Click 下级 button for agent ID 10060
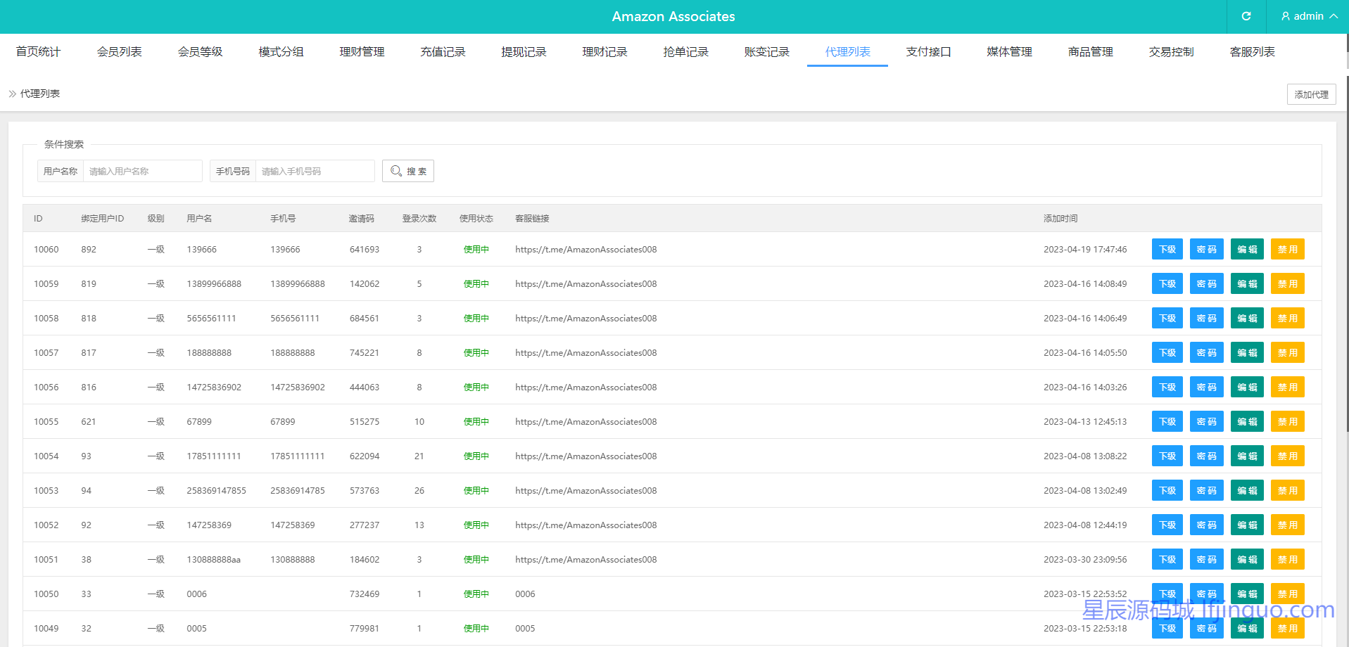This screenshot has width=1349, height=647. pyautogui.click(x=1167, y=250)
